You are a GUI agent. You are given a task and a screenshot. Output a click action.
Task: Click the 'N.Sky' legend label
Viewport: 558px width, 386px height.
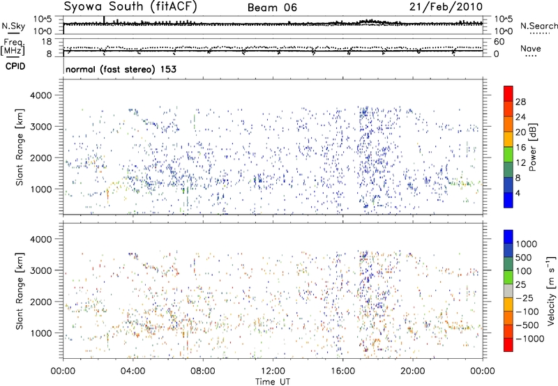point(13,26)
